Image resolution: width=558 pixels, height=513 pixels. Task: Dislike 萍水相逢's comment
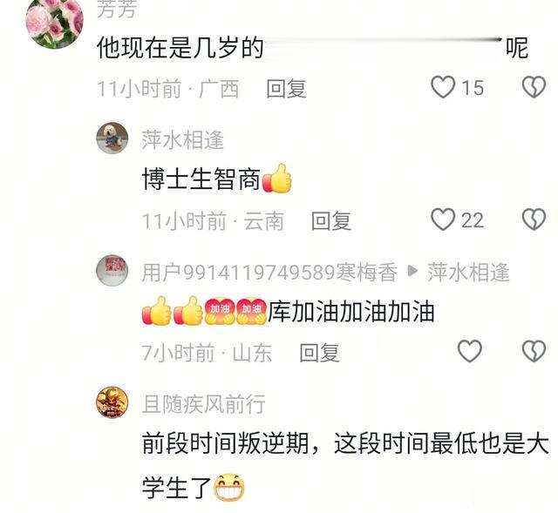point(534,219)
